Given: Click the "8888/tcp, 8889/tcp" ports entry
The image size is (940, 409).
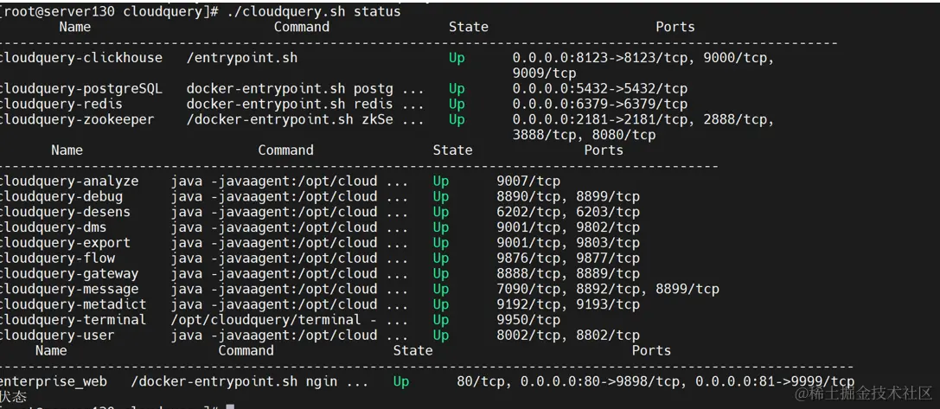Looking at the screenshot, I should tap(568, 273).
